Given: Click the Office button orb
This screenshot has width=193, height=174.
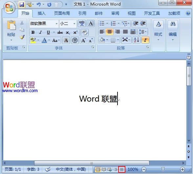Looking at the screenshot, I should [x=9, y=8].
